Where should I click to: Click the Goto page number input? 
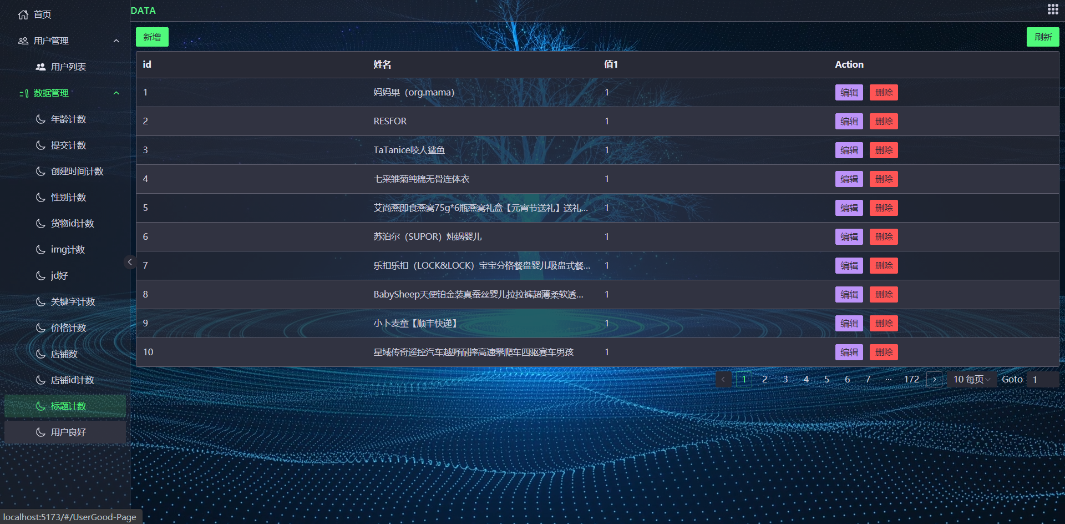tap(1042, 379)
